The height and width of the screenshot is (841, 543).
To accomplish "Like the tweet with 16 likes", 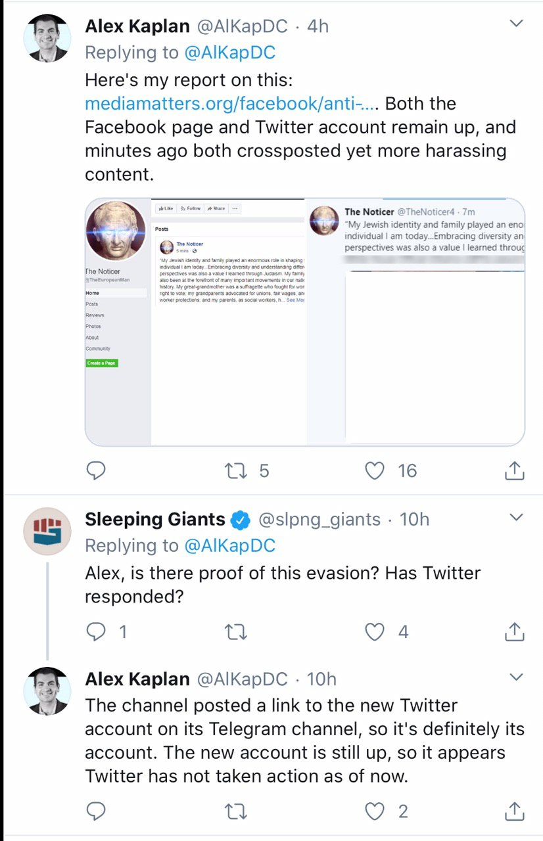I will (375, 470).
